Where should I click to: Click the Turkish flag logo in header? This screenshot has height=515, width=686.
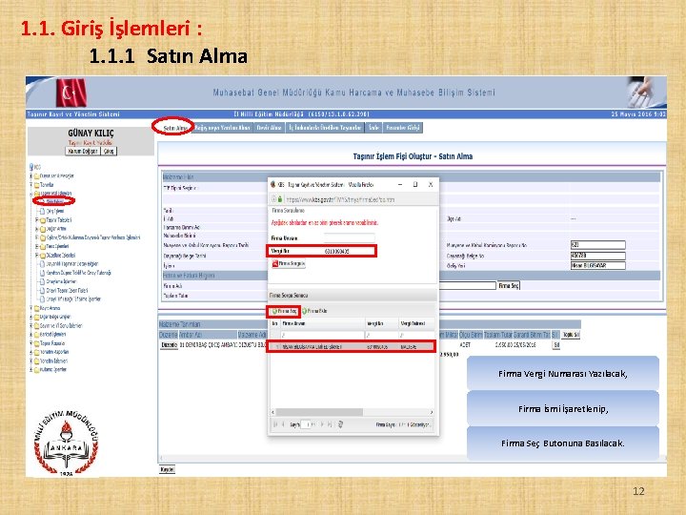pos(71,93)
